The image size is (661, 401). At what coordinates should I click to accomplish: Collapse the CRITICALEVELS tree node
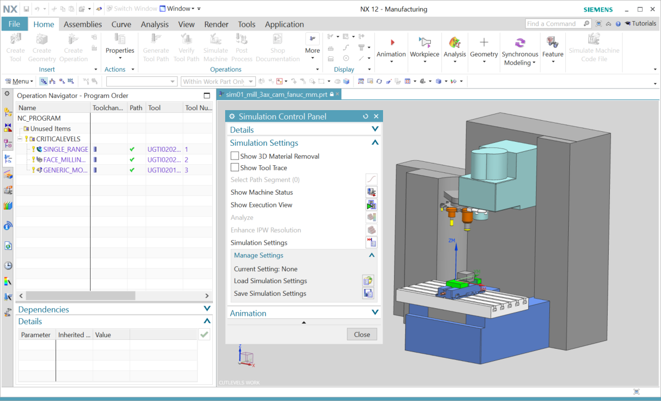[x=20, y=138]
